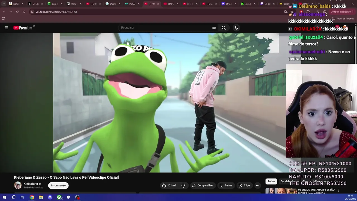
Task: Open Windows taskbar search
Action: click(13, 197)
